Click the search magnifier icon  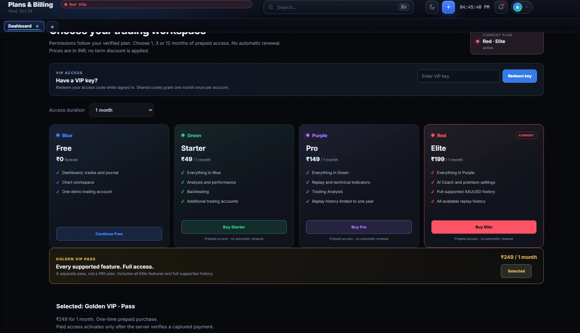pyautogui.click(x=271, y=7)
